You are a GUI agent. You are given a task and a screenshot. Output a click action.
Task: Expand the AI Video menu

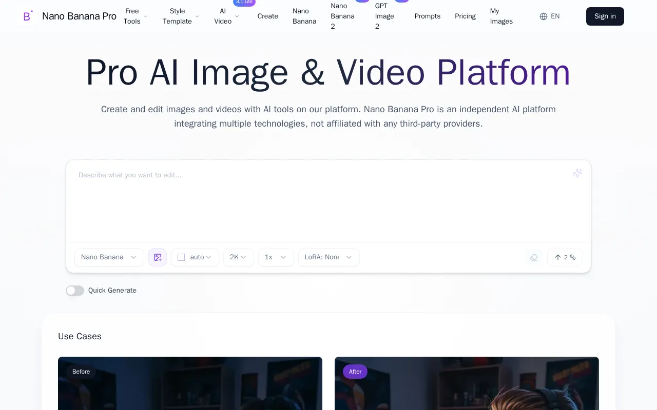226,16
